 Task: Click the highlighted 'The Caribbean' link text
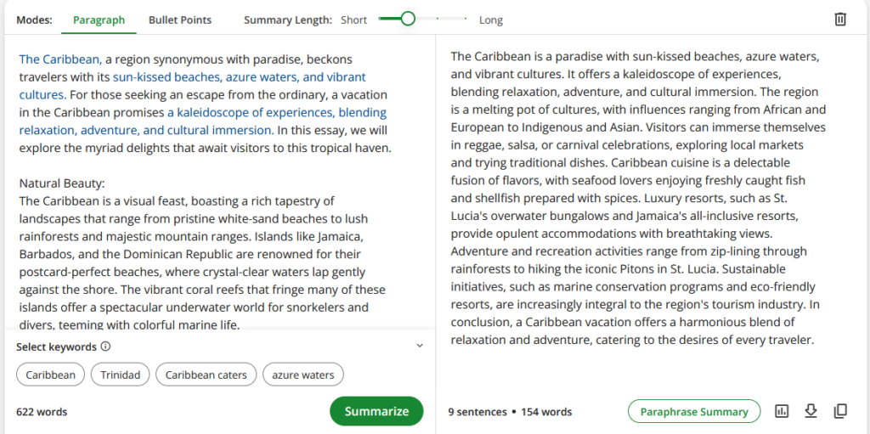coord(59,59)
